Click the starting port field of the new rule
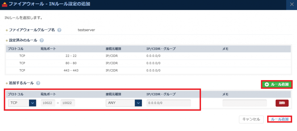297x131 pixels. coord(48,103)
